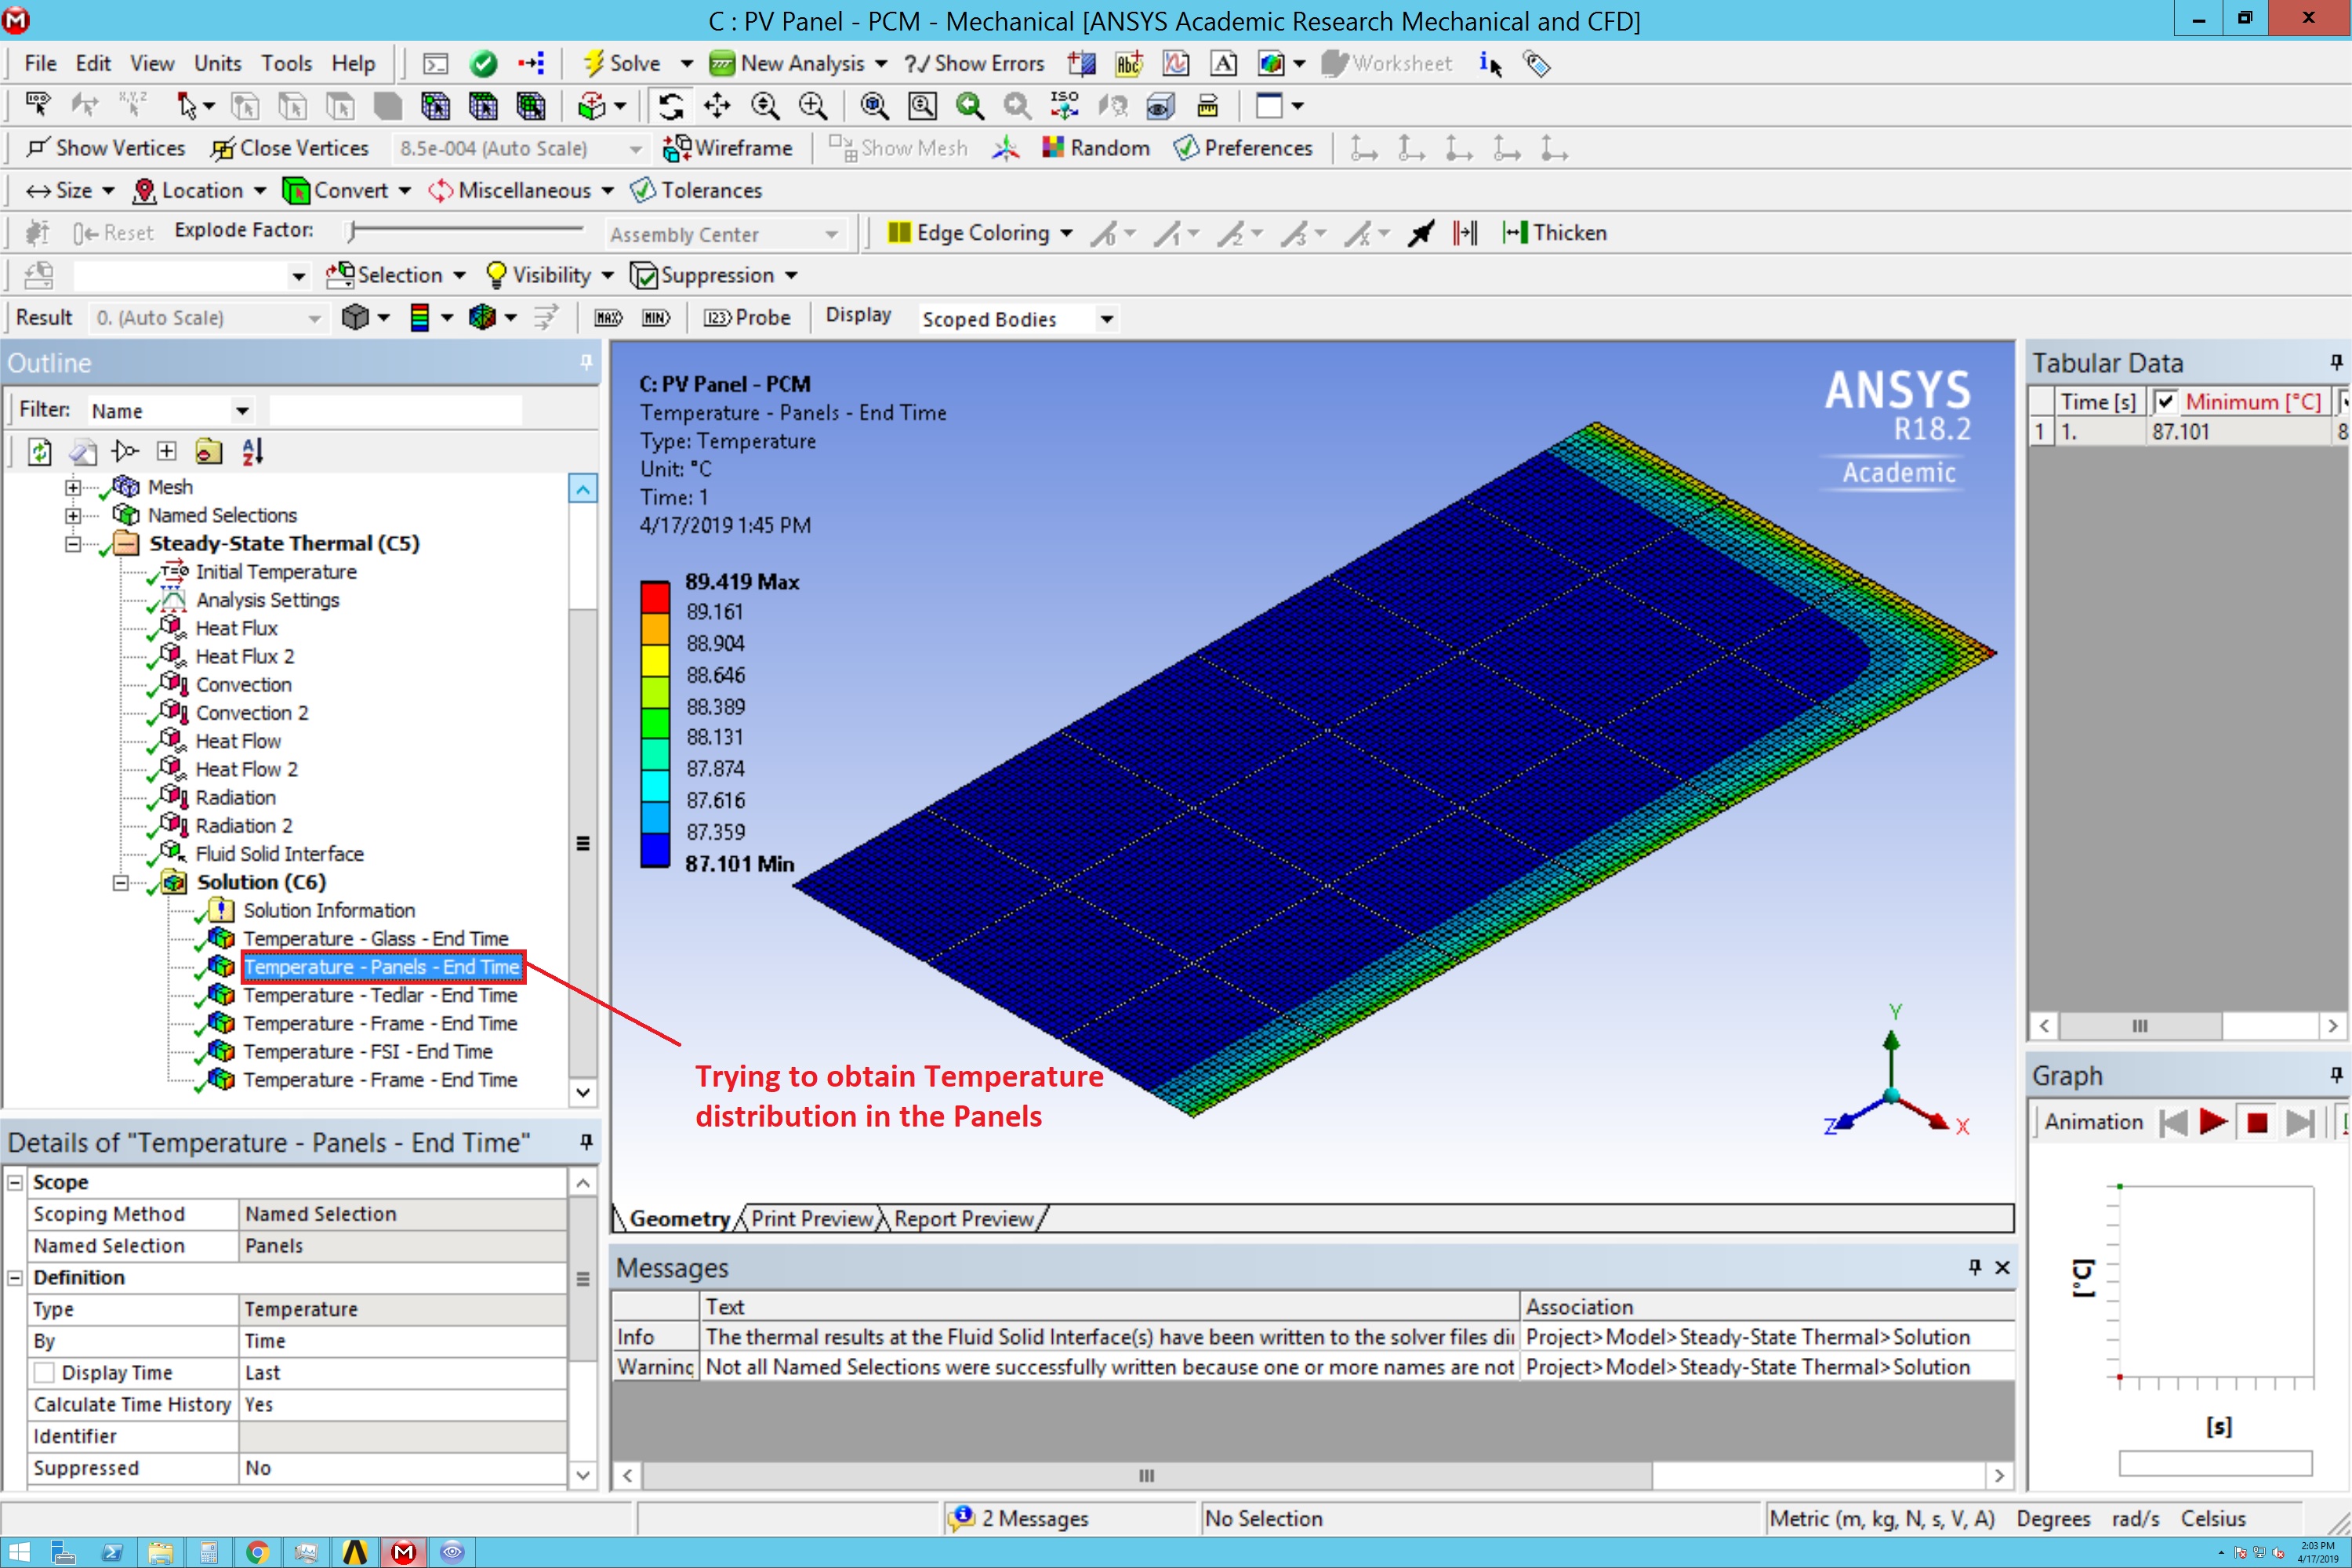Select the Fluid Solid Interface item
Screen dimensions: 2352x1568
(279, 854)
